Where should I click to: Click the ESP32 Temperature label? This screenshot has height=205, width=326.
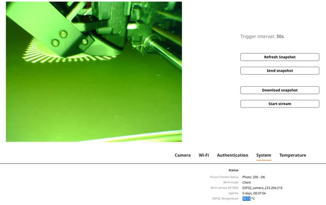[x=225, y=198]
